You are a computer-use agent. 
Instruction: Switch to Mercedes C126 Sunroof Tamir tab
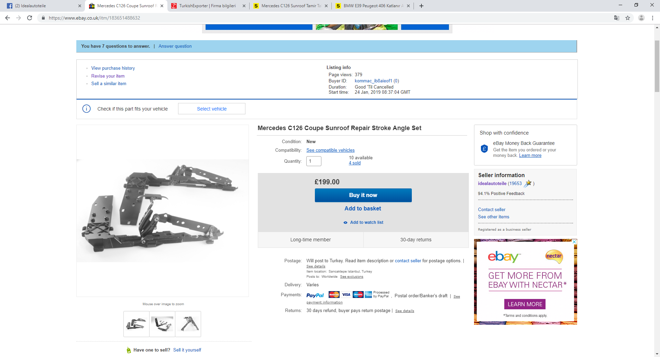(x=290, y=6)
